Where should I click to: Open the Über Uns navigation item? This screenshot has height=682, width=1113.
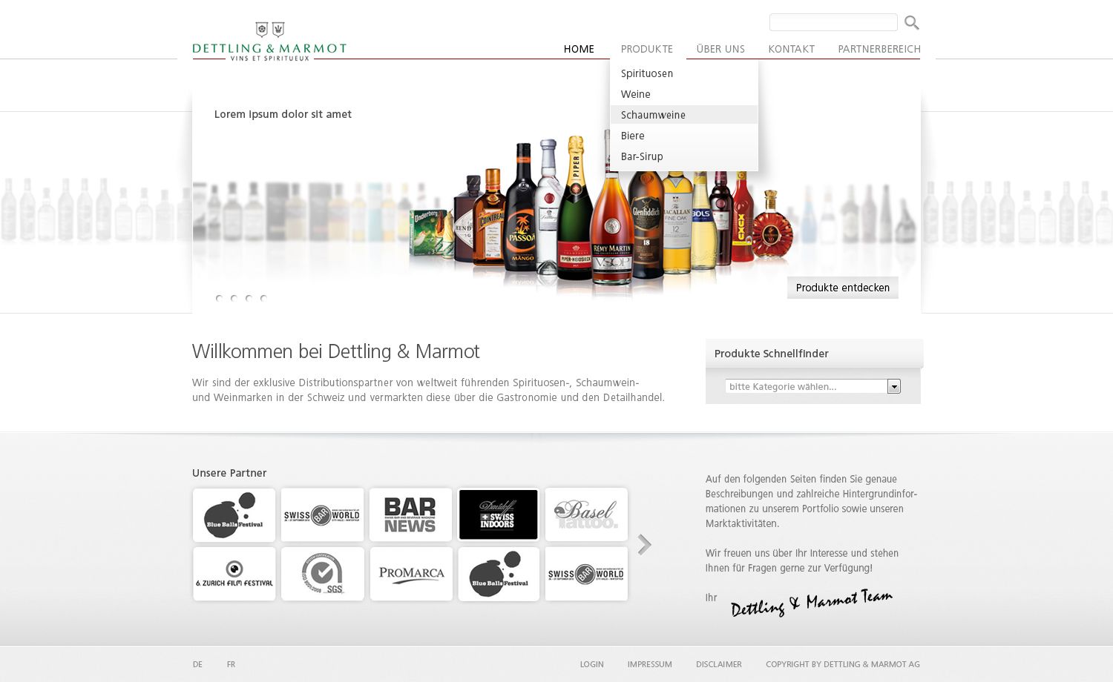point(720,49)
